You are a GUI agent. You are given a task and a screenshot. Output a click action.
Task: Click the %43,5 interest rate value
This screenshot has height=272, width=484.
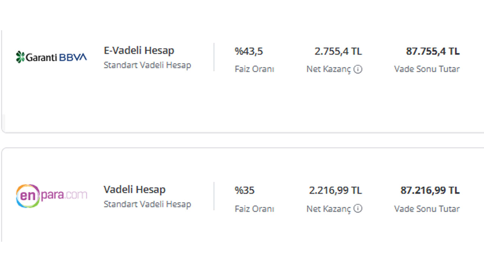click(249, 51)
